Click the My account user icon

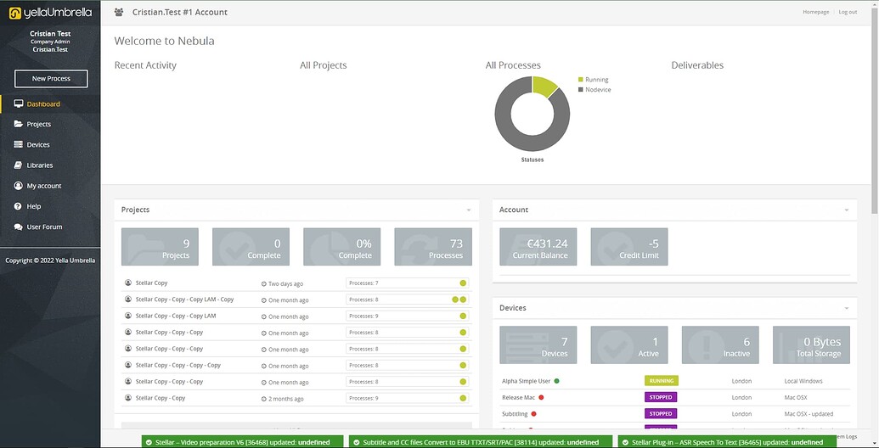pyautogui.click(x=19, y=186)
